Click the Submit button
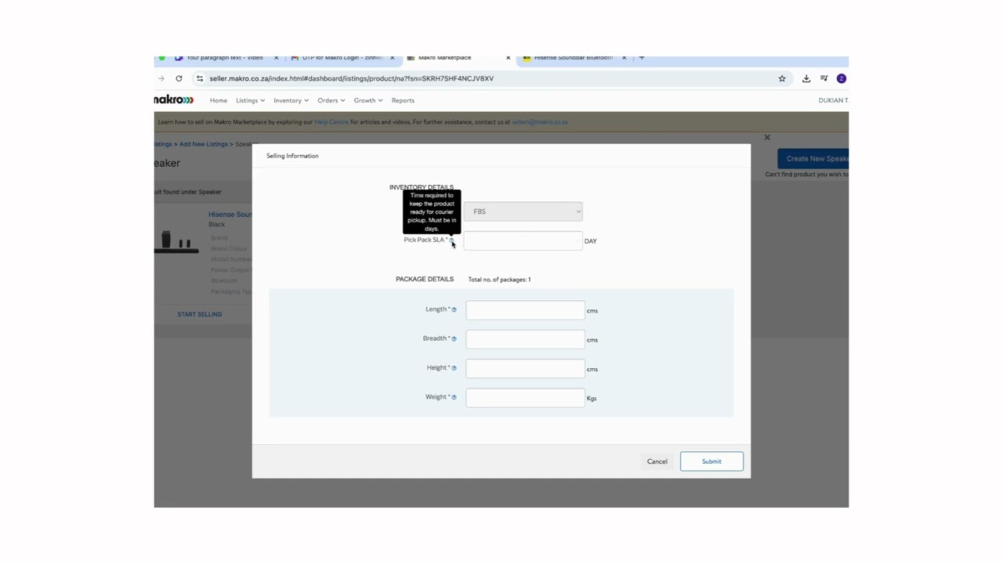Viewport: 1003px width, 564px height. point(712,461)
